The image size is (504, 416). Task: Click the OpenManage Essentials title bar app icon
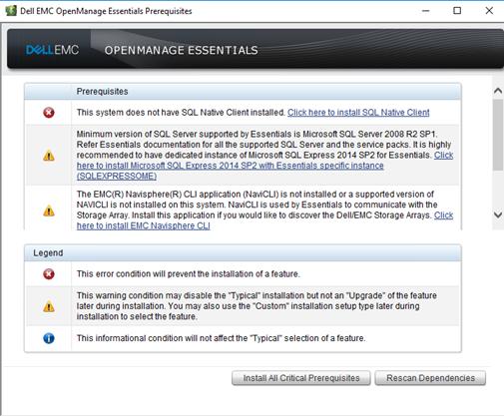(x=11, y=11)
